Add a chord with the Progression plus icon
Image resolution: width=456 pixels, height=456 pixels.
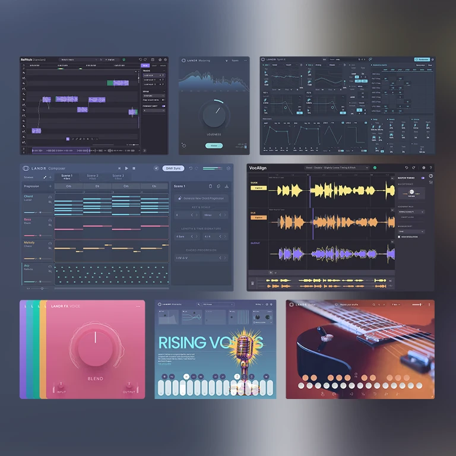coord(50,186)
